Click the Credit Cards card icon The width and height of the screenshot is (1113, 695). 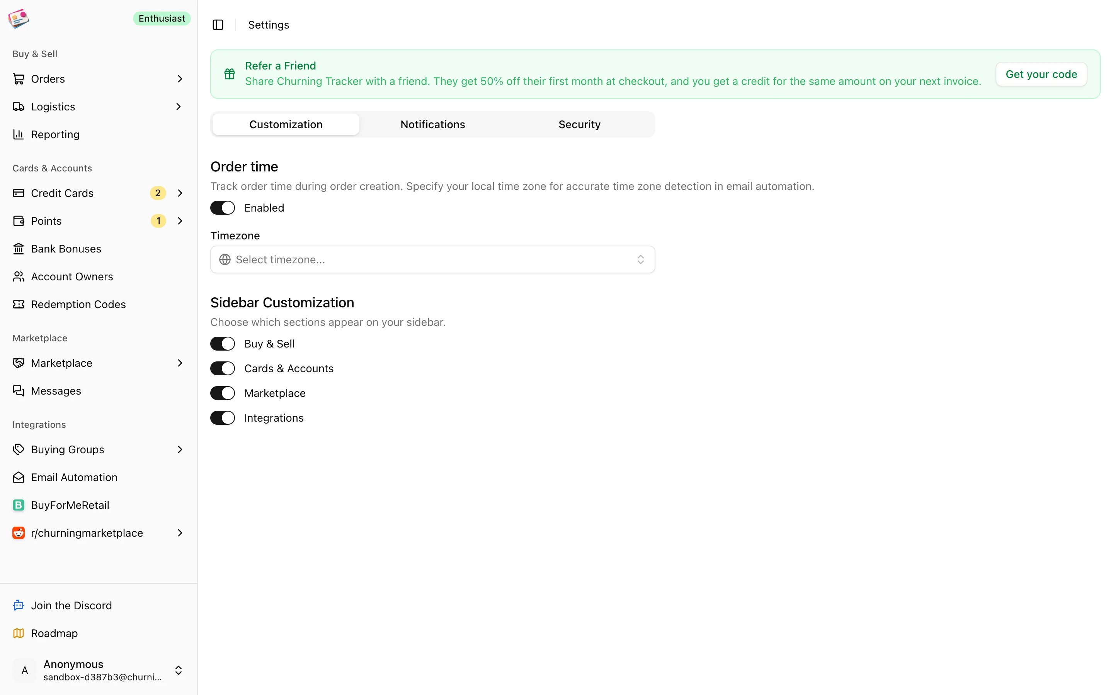[19, 193]
